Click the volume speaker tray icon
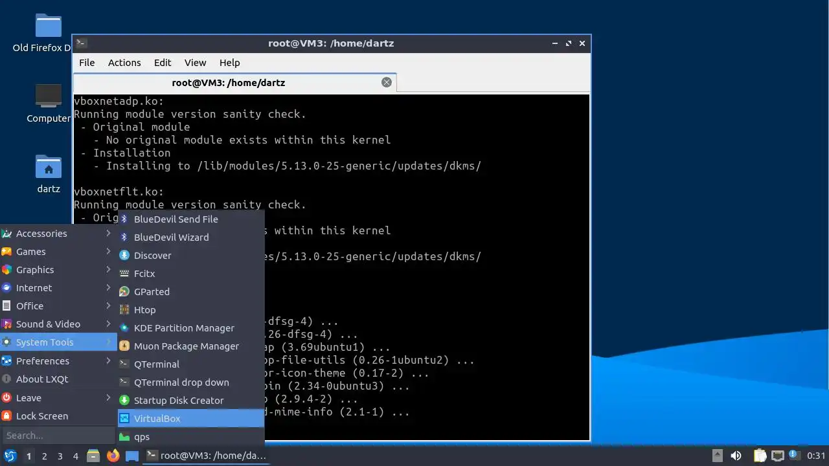This screenshot has height=466, width=829. (x=736, y=456)
